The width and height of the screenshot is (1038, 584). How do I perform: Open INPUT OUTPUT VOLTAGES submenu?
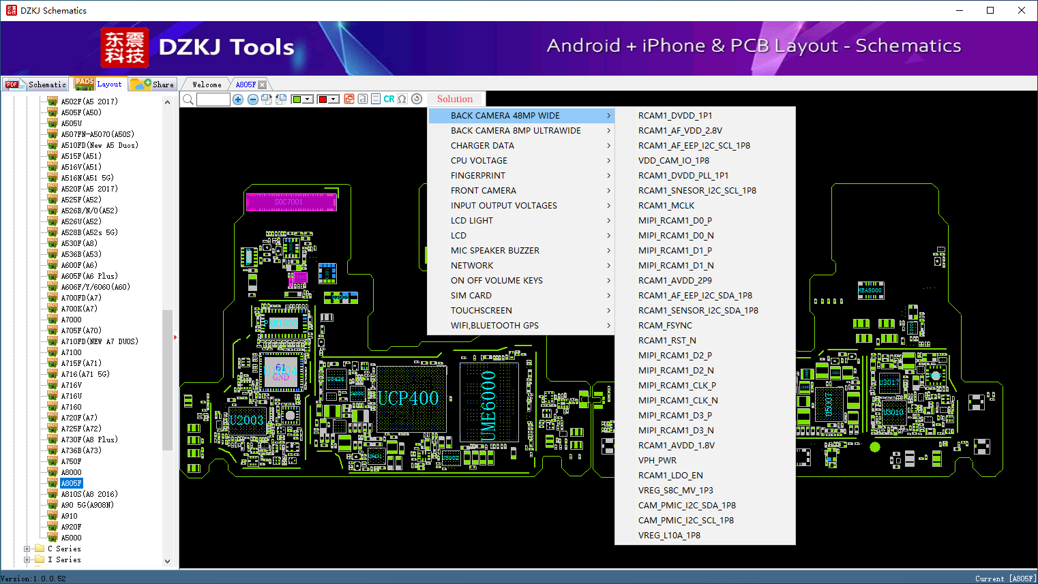pyautogui.click(x=521, y=205)
